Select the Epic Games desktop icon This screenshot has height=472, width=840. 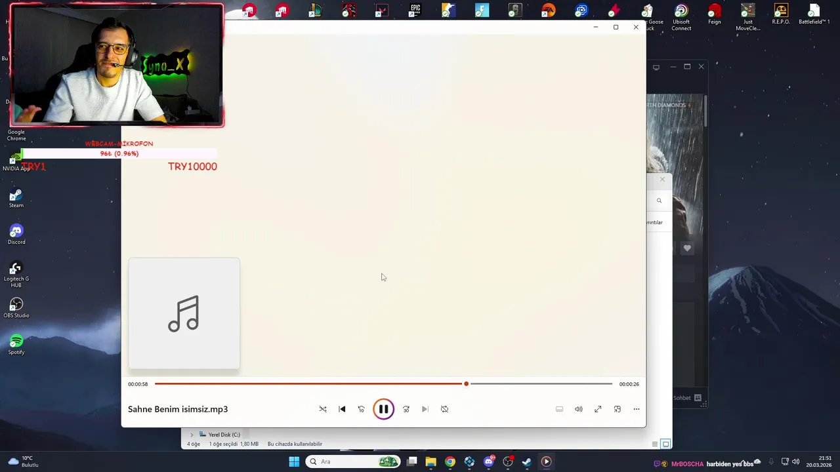pos(415,10)
